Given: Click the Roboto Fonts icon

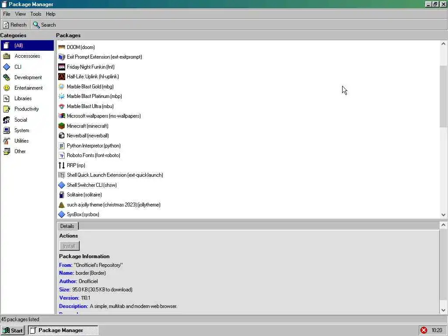Looking at the screenshot, I should pyautogui.click(x=62, y=155).
